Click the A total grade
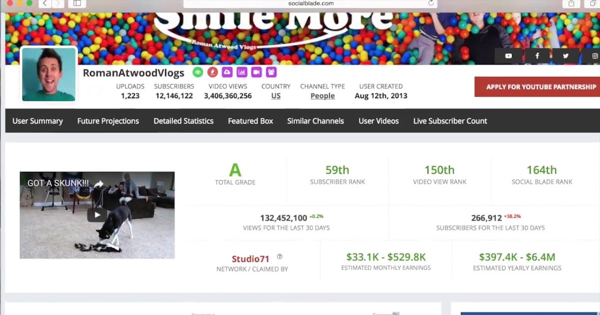 235,170
